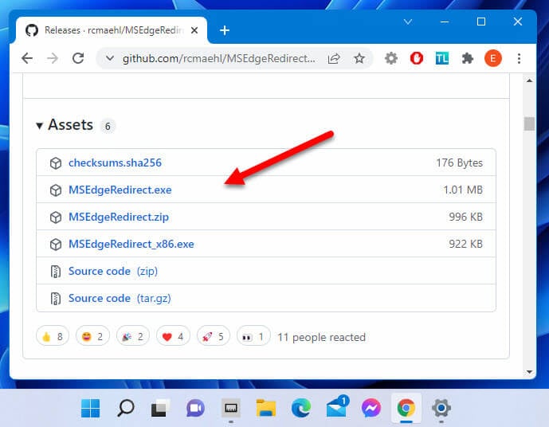Open Chrome three-dot menu

click(519, 58)
